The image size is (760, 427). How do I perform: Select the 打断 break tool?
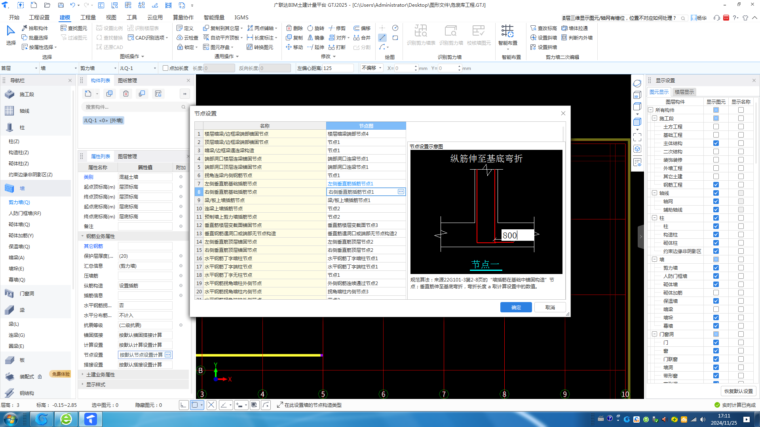337,47
